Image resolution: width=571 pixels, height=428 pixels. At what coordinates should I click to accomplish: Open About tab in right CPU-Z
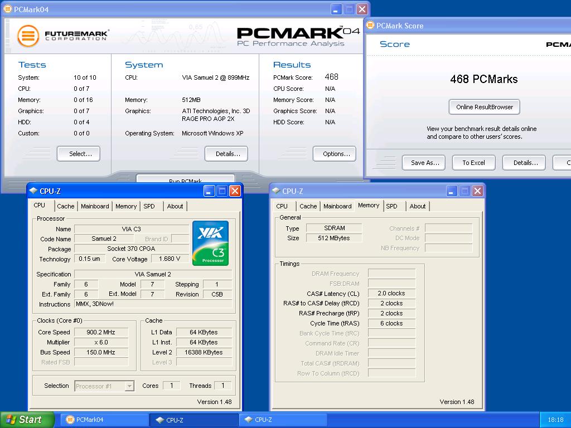click(417, 206)
